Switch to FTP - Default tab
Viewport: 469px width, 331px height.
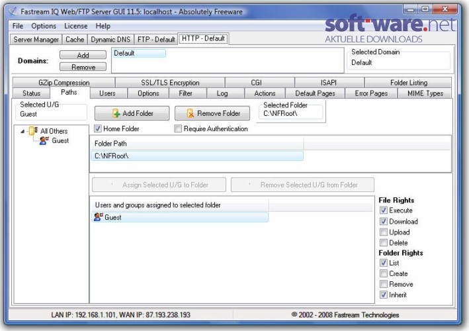coord(156,40)
